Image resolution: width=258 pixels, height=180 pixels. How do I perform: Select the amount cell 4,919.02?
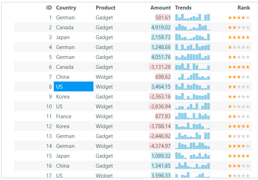(161, 28)
